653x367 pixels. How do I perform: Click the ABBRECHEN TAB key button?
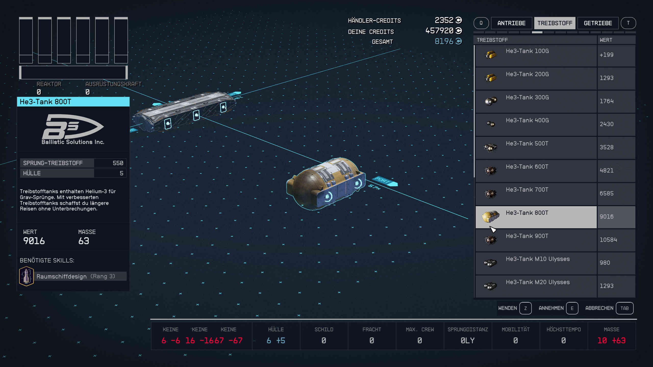624,308
